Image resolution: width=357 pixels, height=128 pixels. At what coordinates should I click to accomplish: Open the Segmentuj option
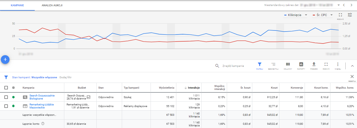(x=273, y=66)
